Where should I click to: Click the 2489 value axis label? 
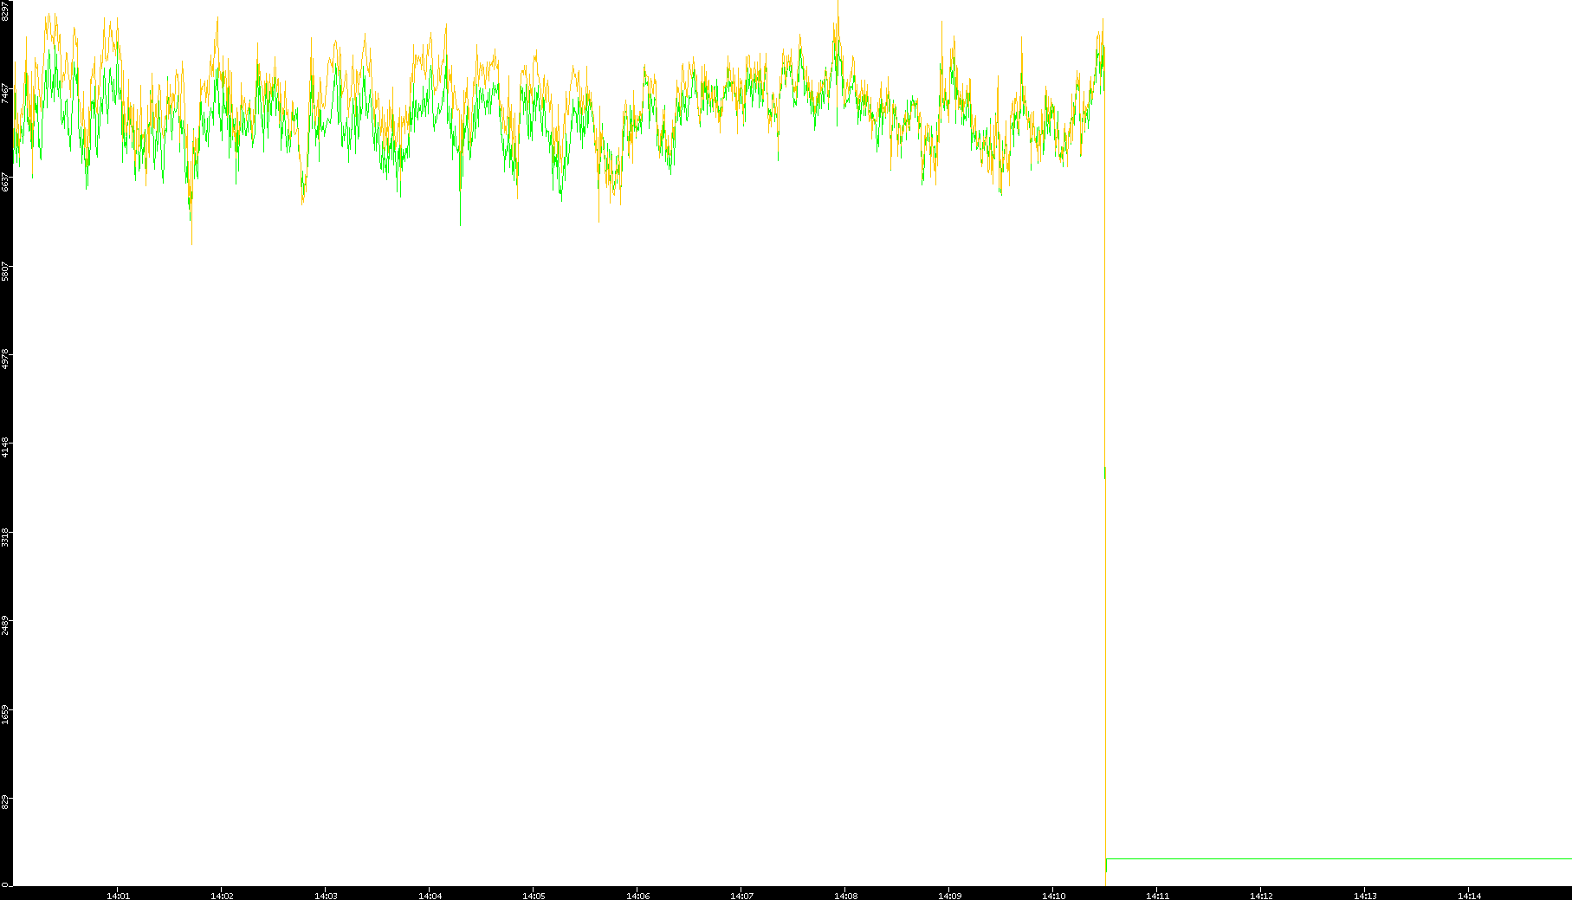(6, 625)
